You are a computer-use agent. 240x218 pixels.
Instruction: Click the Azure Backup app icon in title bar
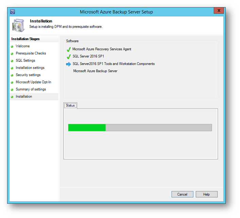point(13,12)
